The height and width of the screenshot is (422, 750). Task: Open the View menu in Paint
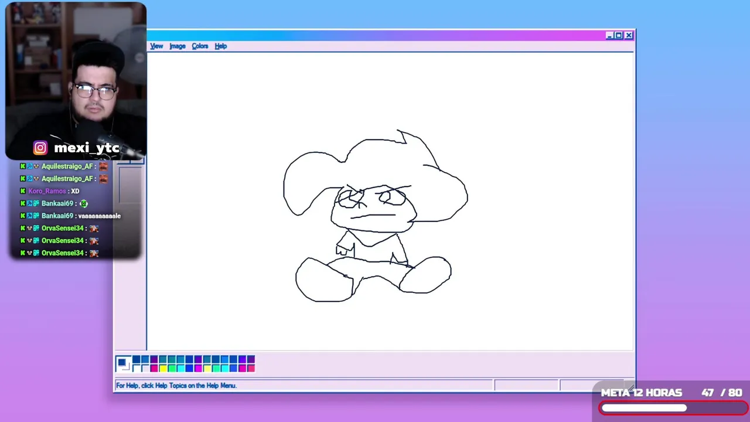pyautogui.click(x=156, y=46)
